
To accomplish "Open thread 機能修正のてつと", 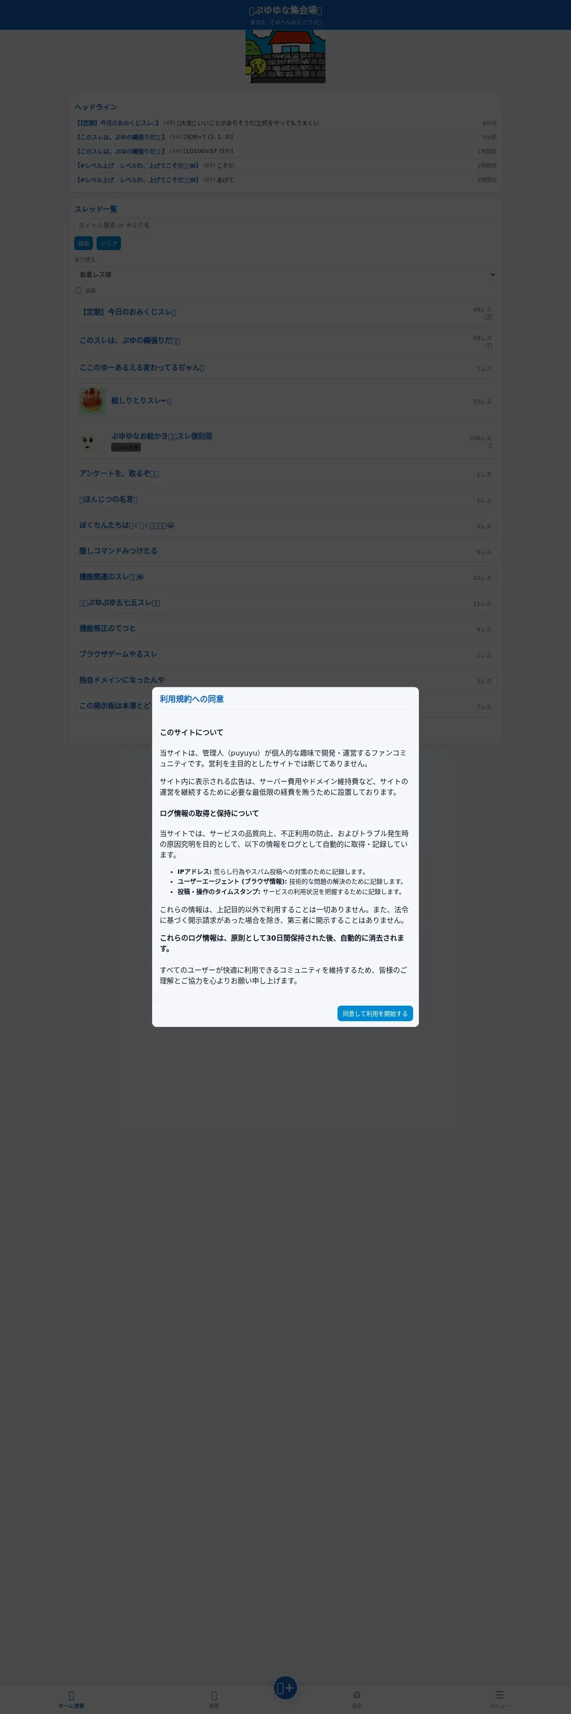I will [285, 629].
